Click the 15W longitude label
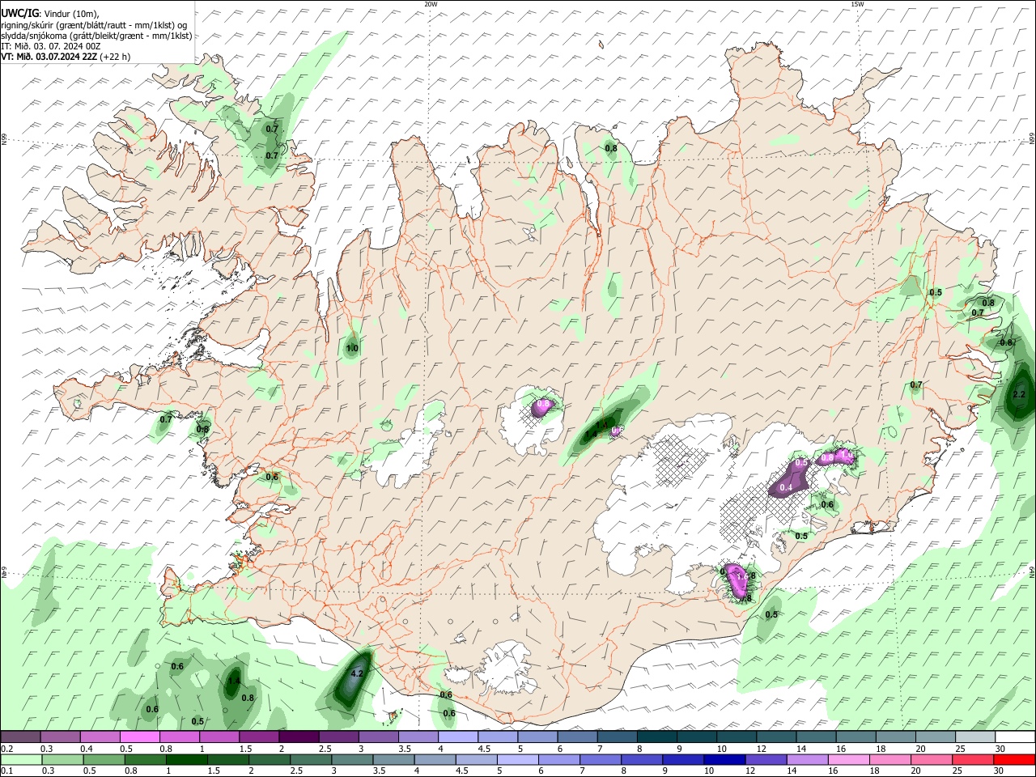 [x=857, y=4]
